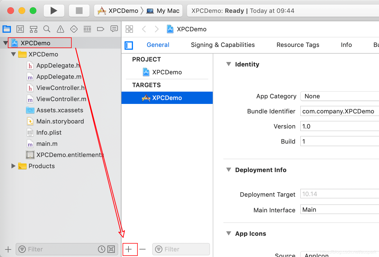Open the Breakpoint navigator
The image size is (379, 257).
click(100, 29)
